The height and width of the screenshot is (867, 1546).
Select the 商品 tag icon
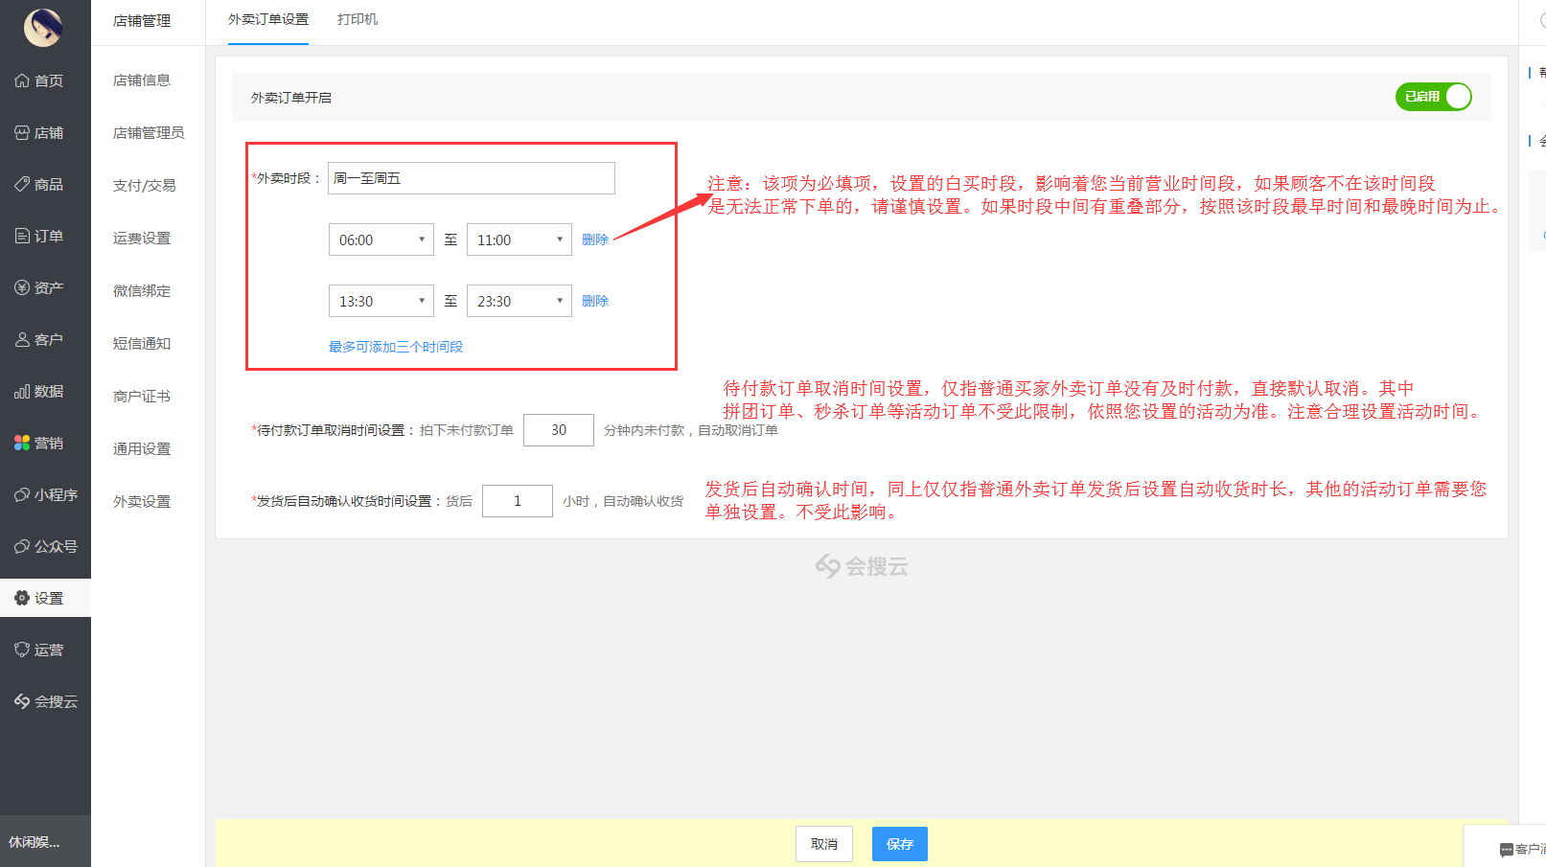(22, 184)
